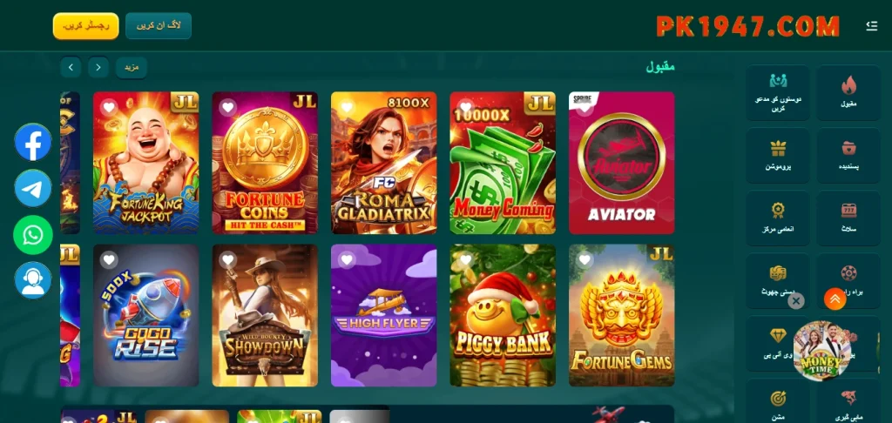Image resolution: width=892 pixels, height=423 pixels.
Task: Click the Log In button
Action: click(x=159, y=26)
